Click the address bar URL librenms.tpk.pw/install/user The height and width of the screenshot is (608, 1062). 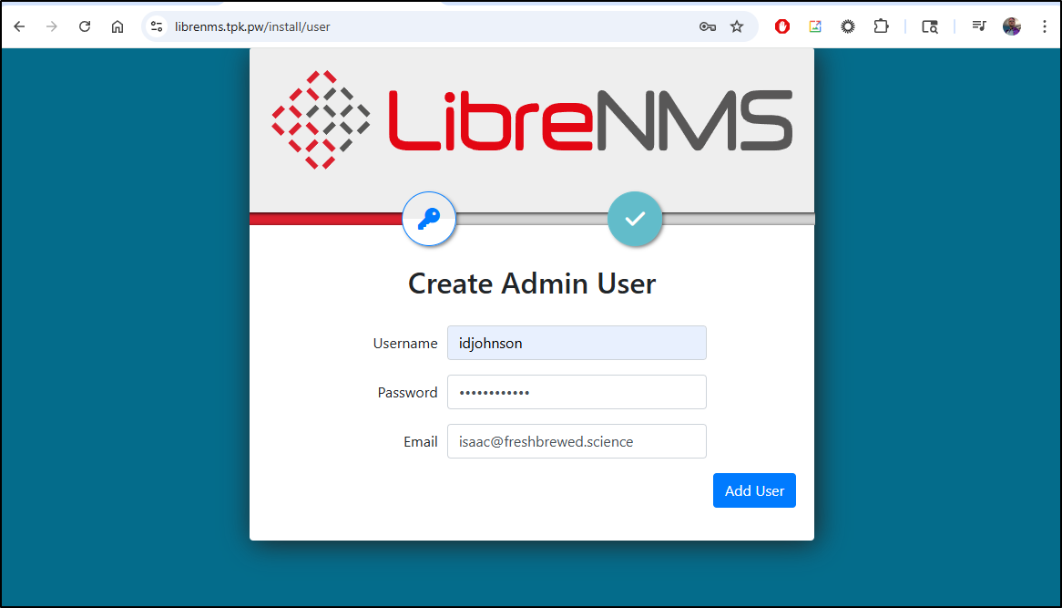(x=252, y=26)
